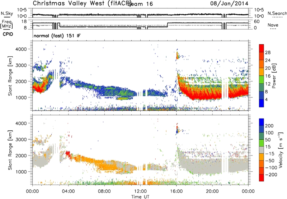Click "Slant Range [km]" label of the power panel

(10, 76)
